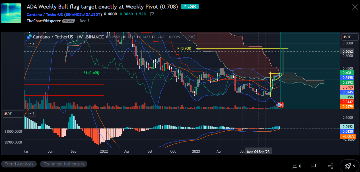360x172 pixels.
Task: Expand the 2 indicators legend in lower pane
Action: (x=31, y=114)
